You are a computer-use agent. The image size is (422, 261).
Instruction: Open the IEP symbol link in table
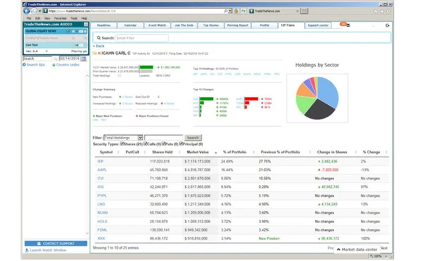coord(100,161)
